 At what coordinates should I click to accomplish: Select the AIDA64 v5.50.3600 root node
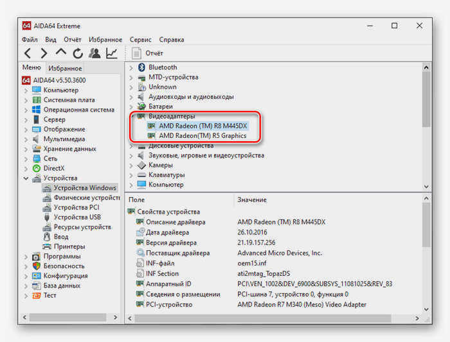(54, 80)
